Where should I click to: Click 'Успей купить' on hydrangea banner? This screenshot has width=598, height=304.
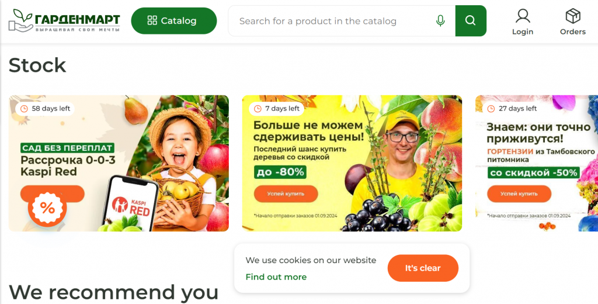(519, 194)
